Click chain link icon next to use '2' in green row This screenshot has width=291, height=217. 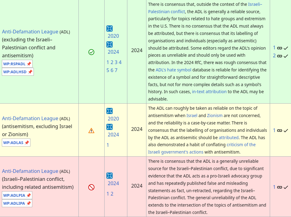(x=280, y=56)
